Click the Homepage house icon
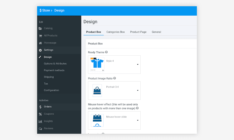 [x=40, y=43]
